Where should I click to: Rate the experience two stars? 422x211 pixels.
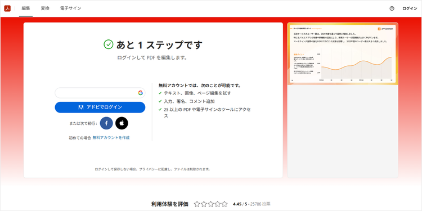[x=204, y=204]
